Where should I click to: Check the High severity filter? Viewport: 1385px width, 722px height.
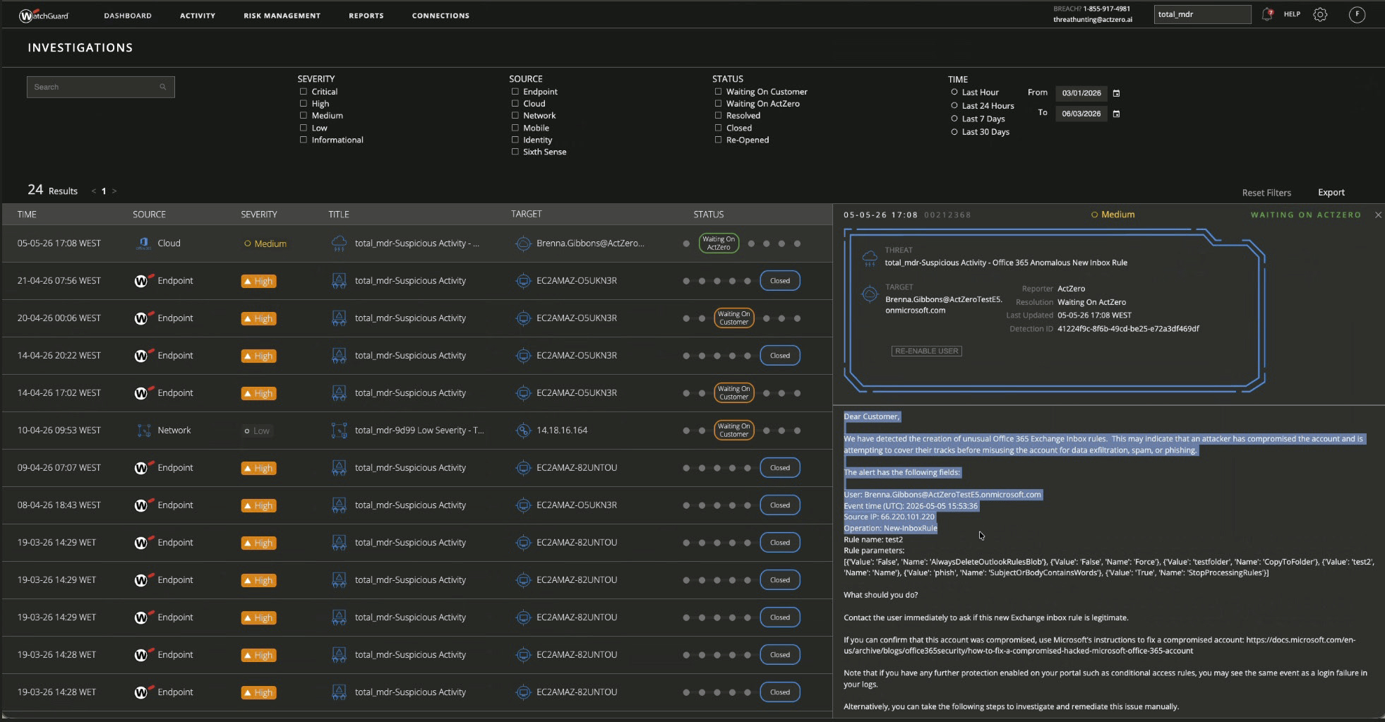[x=304, y=104]
